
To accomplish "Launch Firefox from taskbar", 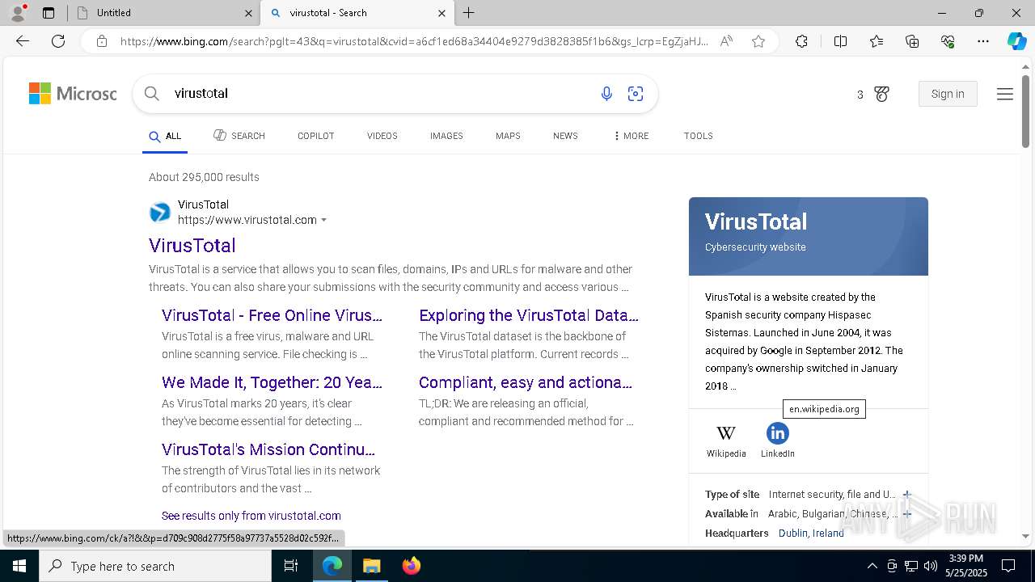I will click(x=411, y=566).
